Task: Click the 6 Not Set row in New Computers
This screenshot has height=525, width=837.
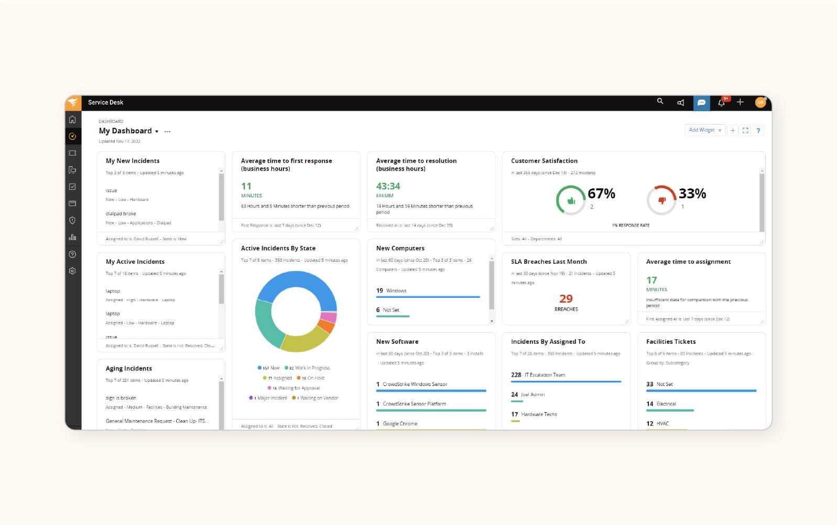Action: click(393, 312)
